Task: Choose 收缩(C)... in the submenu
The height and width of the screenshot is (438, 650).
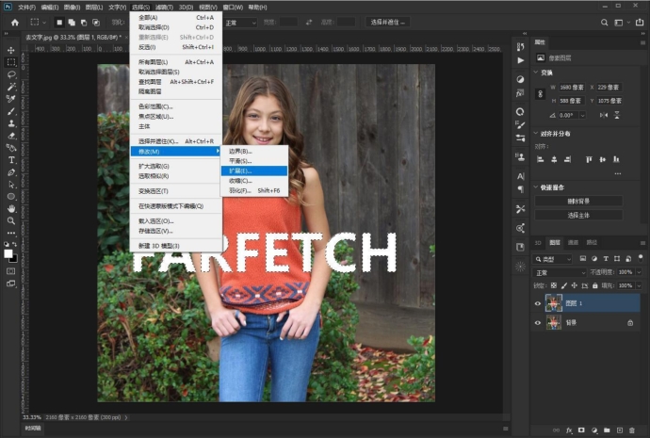Action: tap(254, 181)
